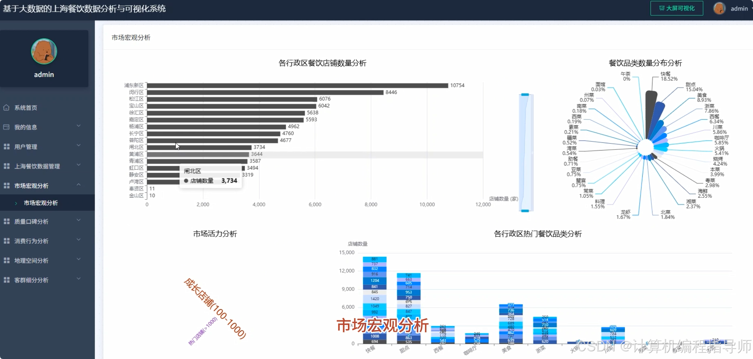The height and width of the screenshot is (359, 753).
Task: Collapse the 市场宏观分析 menu chevron
Action: point(79,185)
